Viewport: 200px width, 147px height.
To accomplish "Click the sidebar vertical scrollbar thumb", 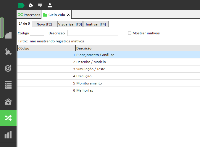I will 2,28.
